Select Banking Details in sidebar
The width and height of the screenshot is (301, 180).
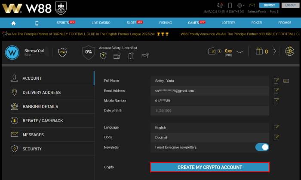[x=40, y=106]
